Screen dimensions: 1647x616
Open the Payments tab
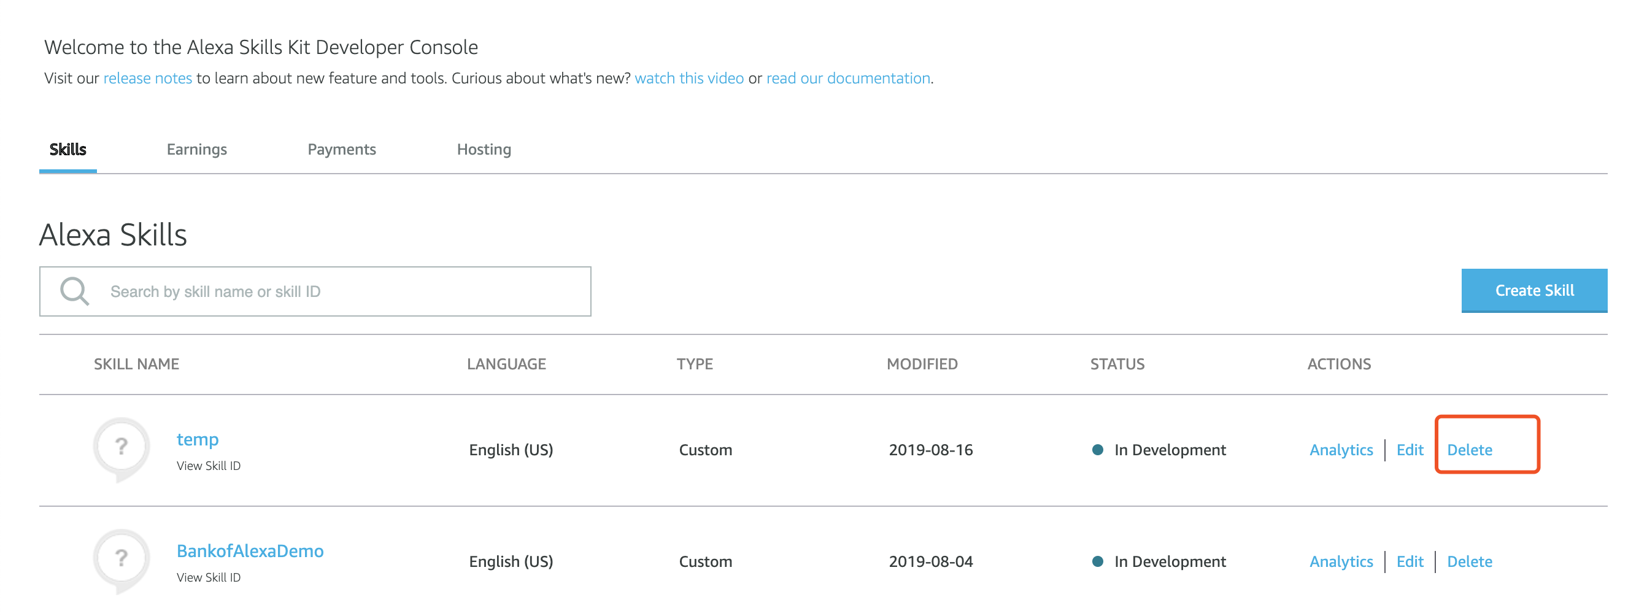pyautogui.click(x=342, y=150)
